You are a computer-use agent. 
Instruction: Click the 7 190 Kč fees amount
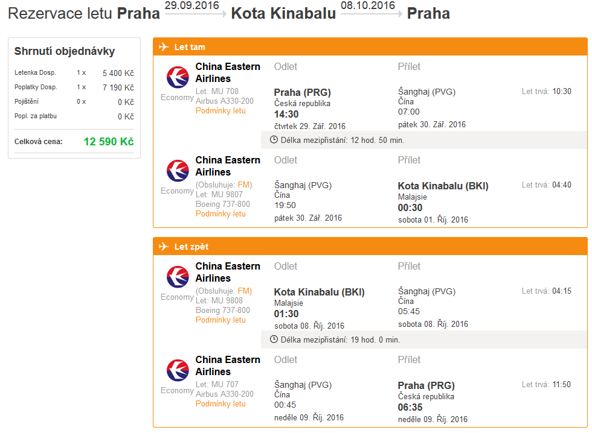click(x=118, y=87)
